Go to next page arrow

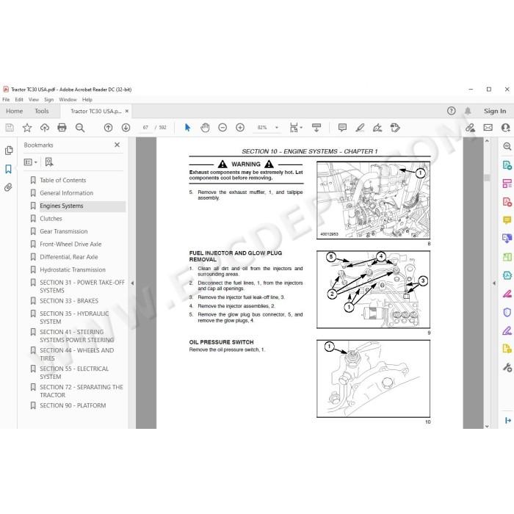click(x=126, y=128)
